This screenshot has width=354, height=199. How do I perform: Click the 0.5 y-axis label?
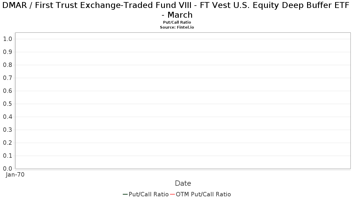[7, 104]
